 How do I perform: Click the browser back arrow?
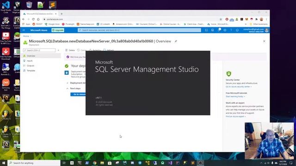[24, 19]
